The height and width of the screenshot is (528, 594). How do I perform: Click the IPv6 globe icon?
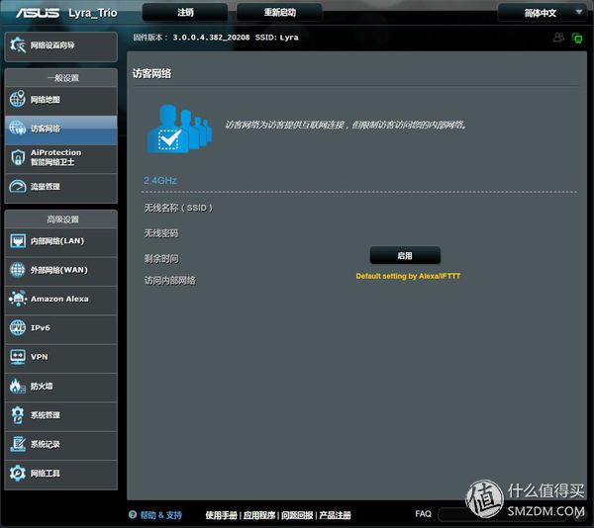(x=18, y=328)
